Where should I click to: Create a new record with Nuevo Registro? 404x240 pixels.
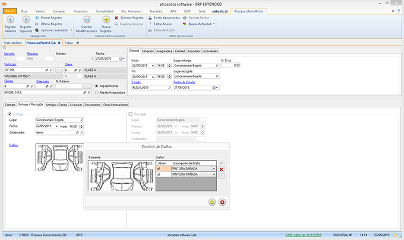106,21
